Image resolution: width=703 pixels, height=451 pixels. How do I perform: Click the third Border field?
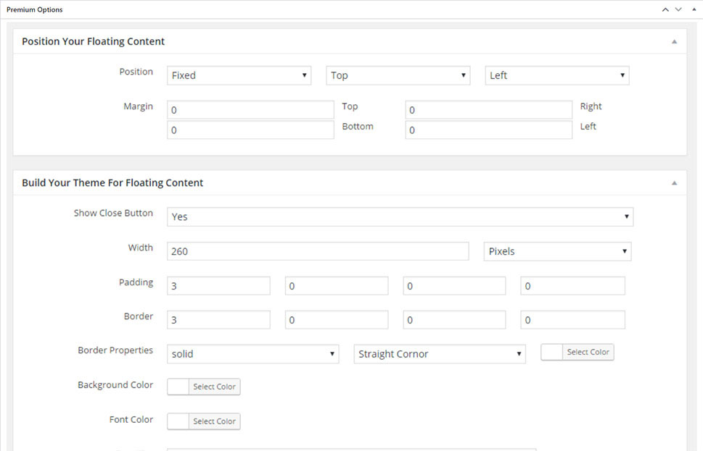(x=454, y=320)
